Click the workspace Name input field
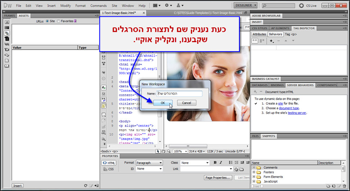 coord(179,94)
